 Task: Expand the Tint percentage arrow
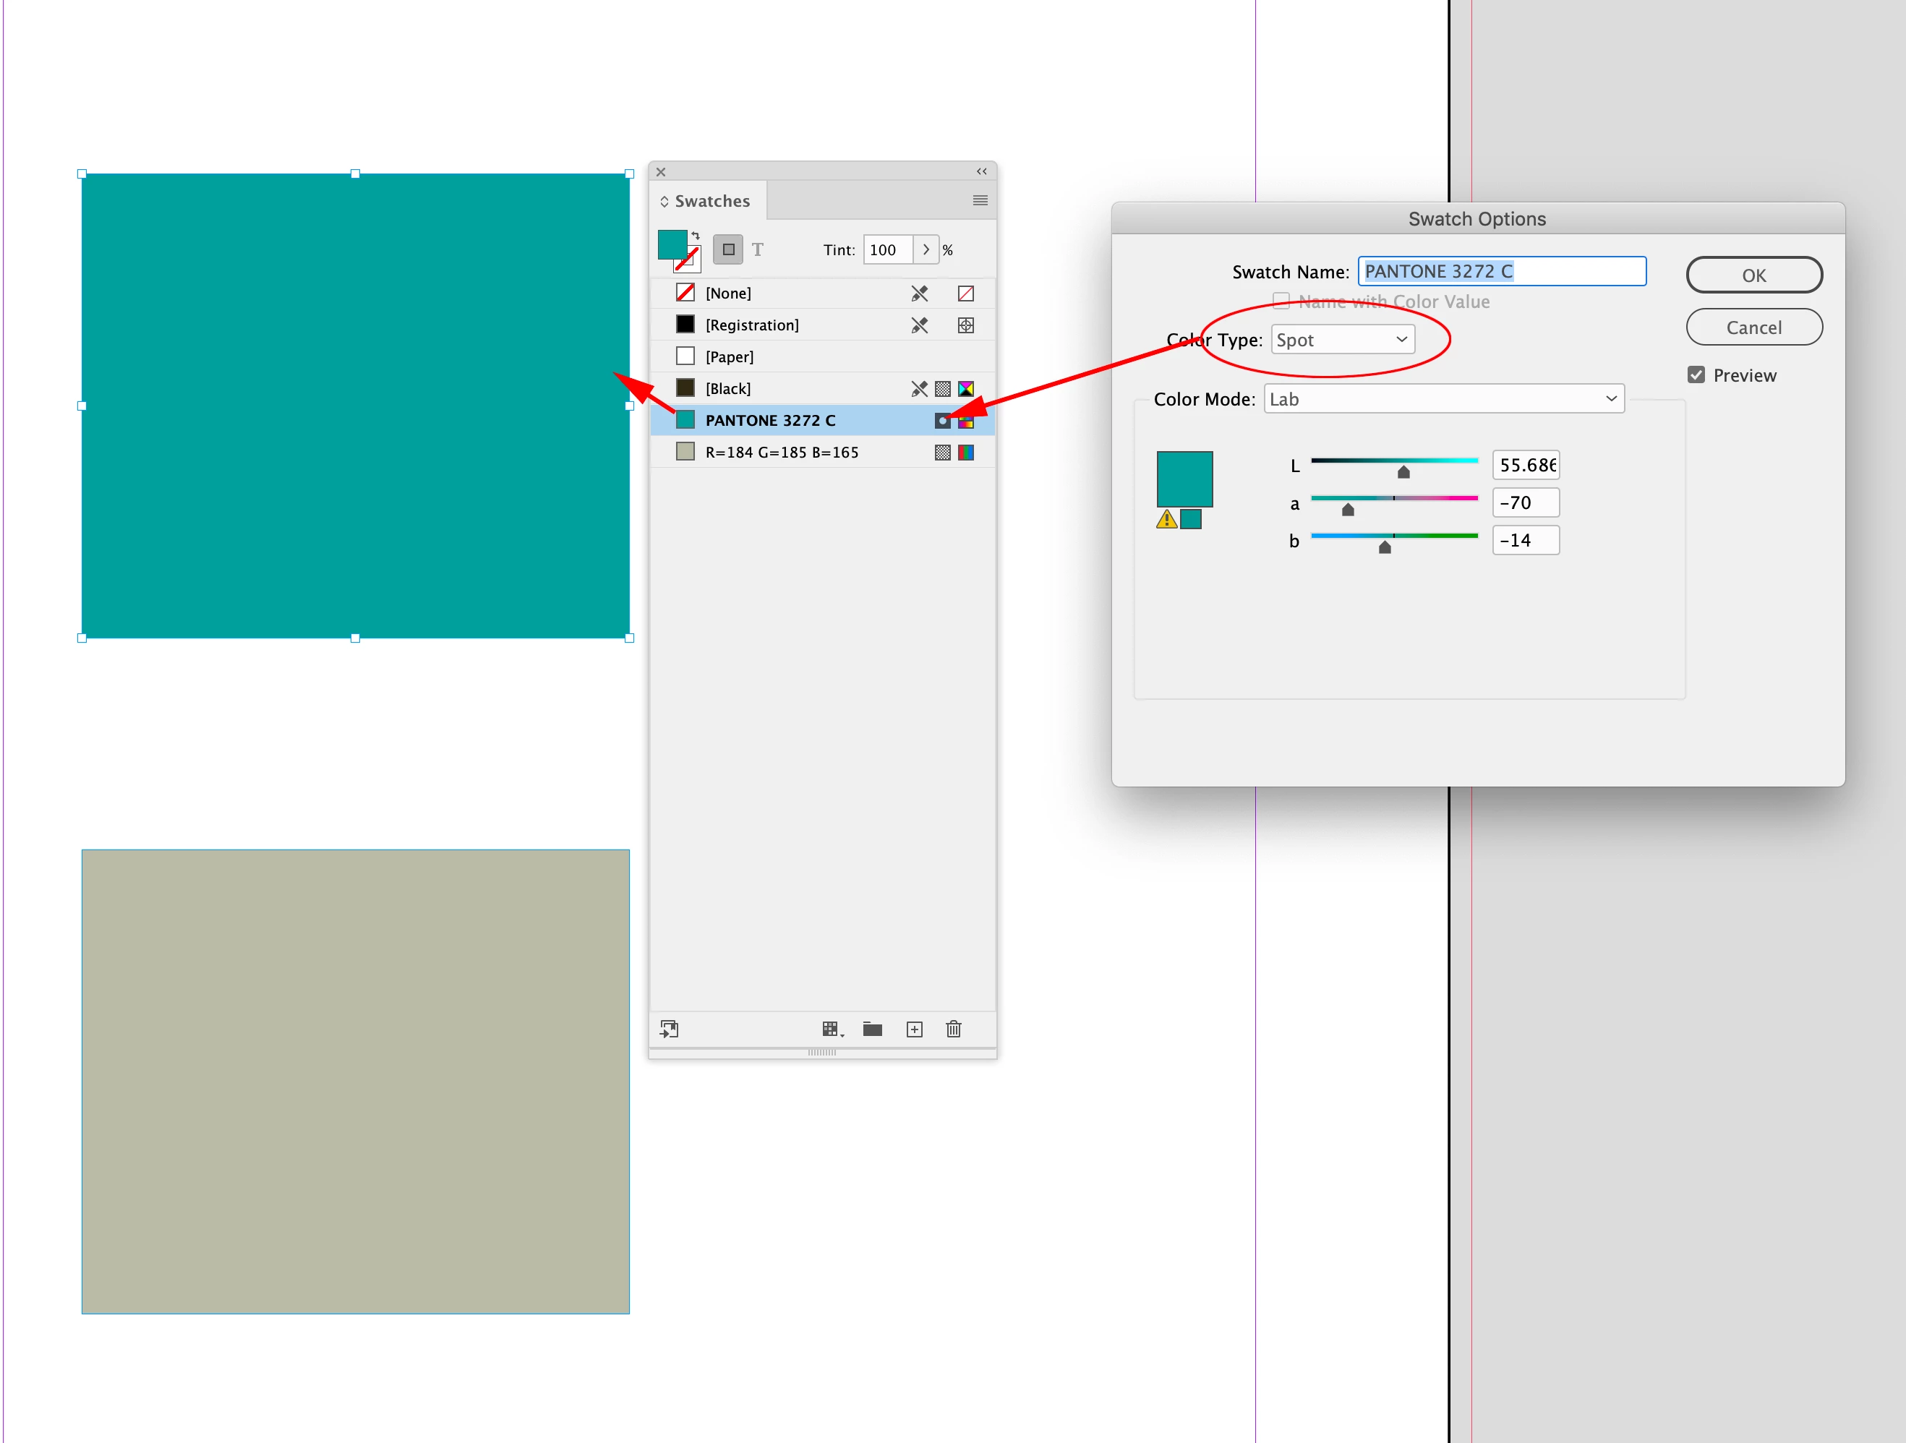926,250
